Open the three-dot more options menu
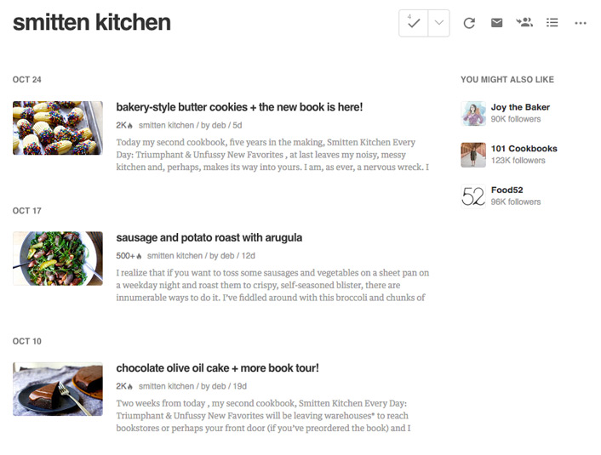This screenshot has width=601, height=455. [x=581, y=23]
